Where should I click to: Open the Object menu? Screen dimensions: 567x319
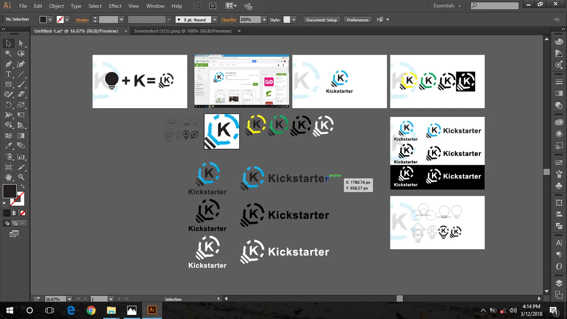coord(56,6)
